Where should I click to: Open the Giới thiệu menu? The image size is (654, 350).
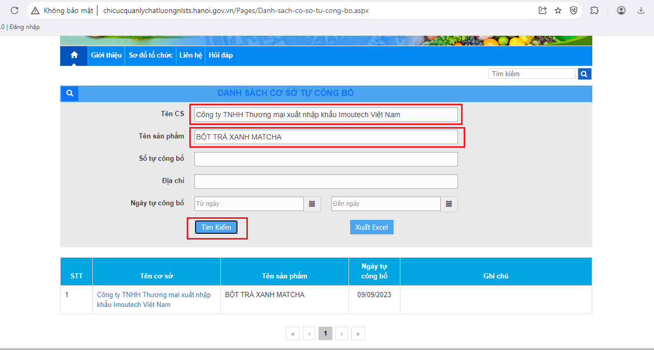(x=106, y=55)
